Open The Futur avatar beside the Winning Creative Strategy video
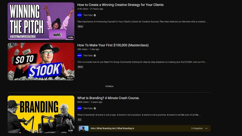This screenshot has width=242, height=136. coord(80,15)
